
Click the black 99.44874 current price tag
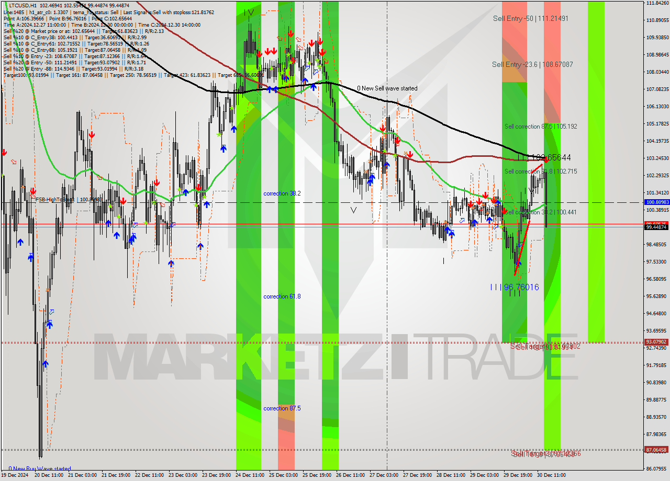click(656, 227)
